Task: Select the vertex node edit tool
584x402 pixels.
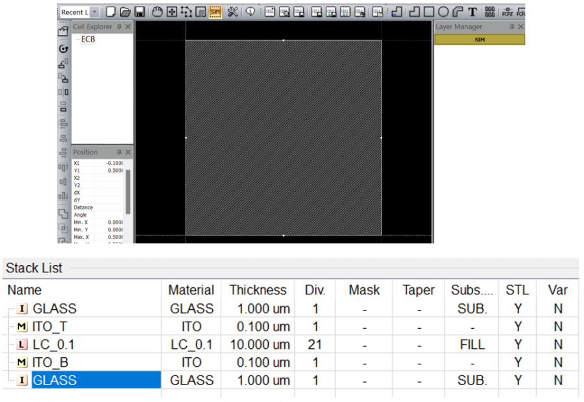Action: click(x=186, y=12)
